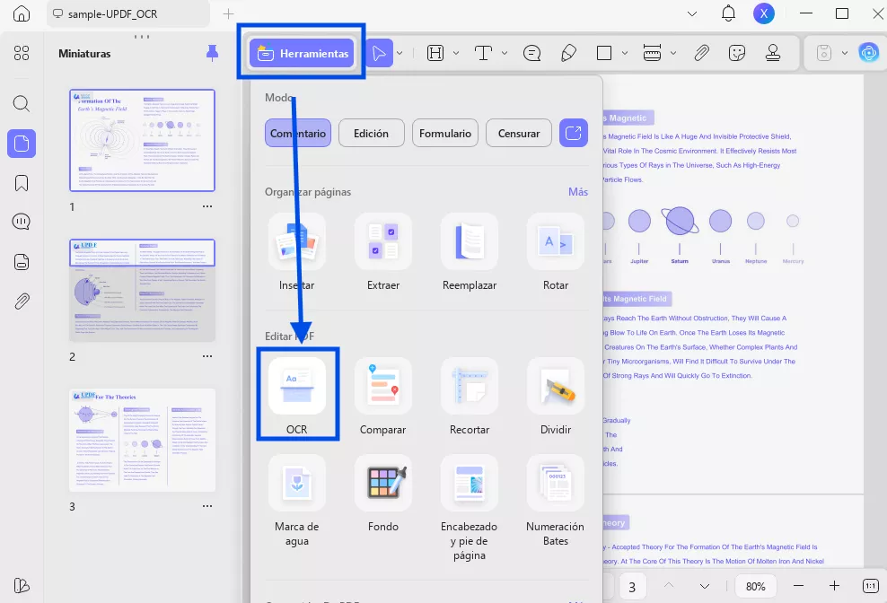887x603 pixels.
Task: Switch to Comentario mode
Action: (x=298, y=133)
